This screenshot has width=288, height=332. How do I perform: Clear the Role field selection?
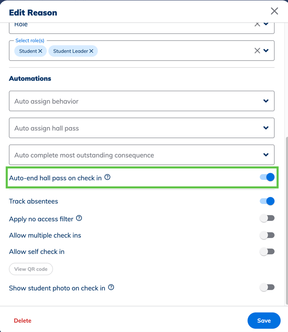[x=257, y=24]
